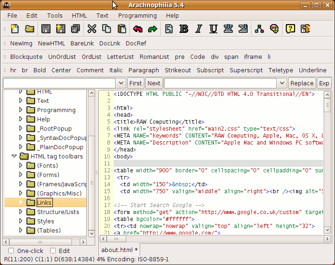
Task: Click the Replace button
Action: click(x=302, y=83)
